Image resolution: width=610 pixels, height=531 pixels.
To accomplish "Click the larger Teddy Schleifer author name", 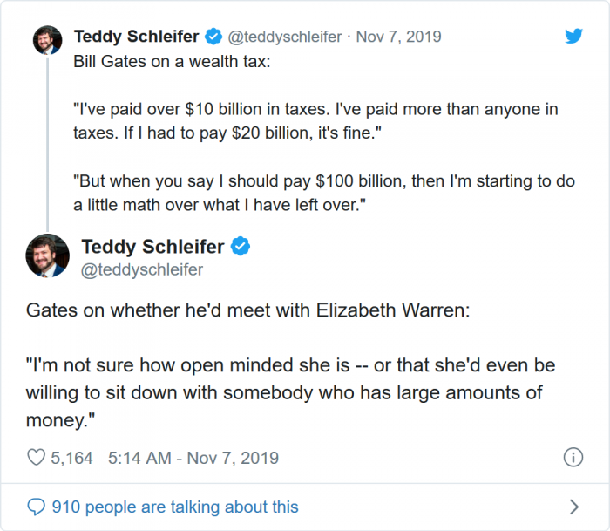I will click(153, 247).
